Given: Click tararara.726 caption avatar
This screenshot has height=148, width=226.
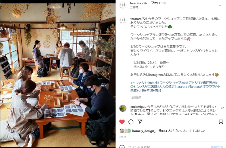Looking at the screenshot, I should click(123, 20).
